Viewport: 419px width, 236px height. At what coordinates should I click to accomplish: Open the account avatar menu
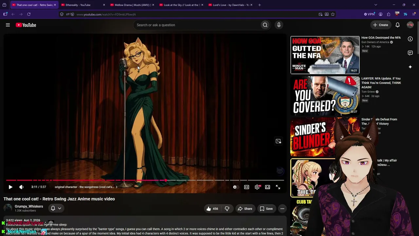point(410,25)
